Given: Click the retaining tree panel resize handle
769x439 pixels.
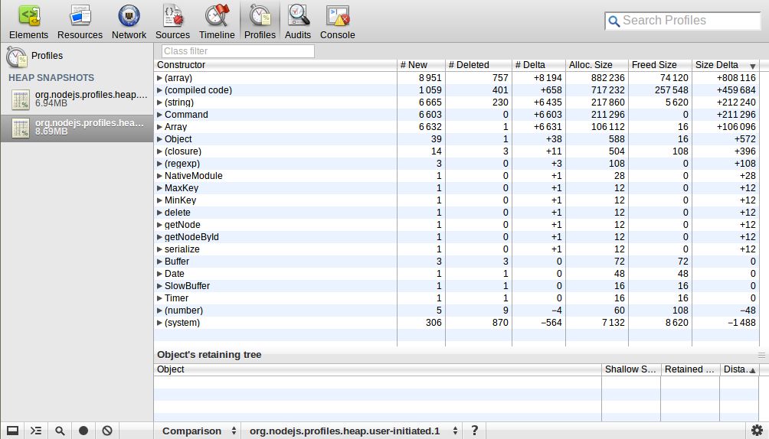Looking at the screenshot, I should pyautogui.click(x=761, y=355).
